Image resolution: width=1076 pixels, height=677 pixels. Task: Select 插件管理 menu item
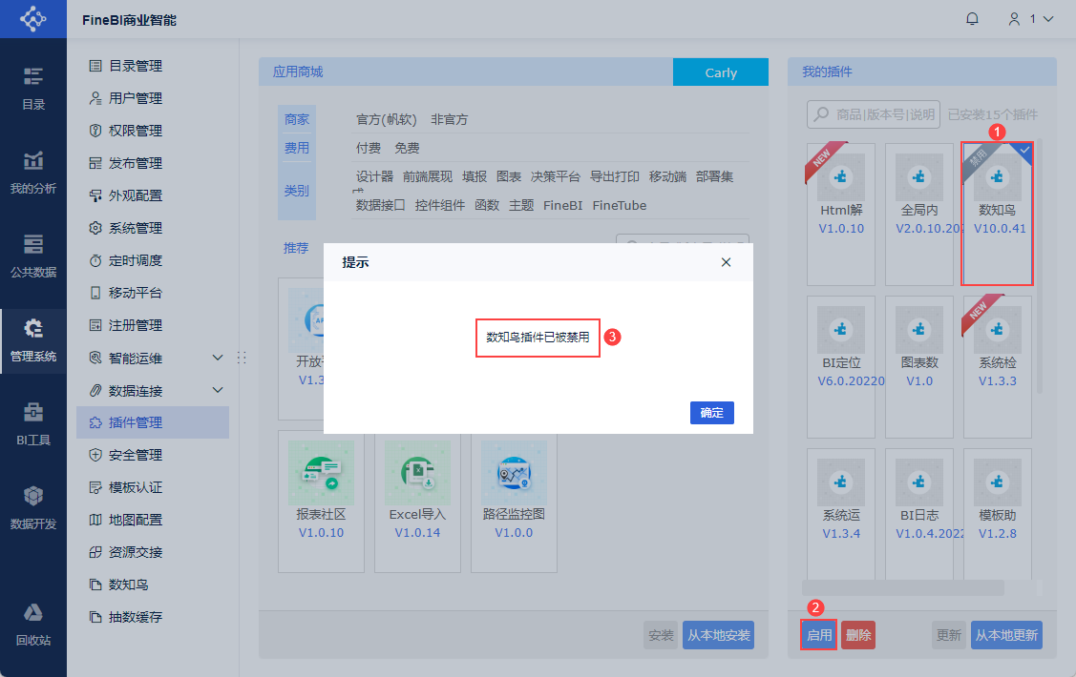153,422
